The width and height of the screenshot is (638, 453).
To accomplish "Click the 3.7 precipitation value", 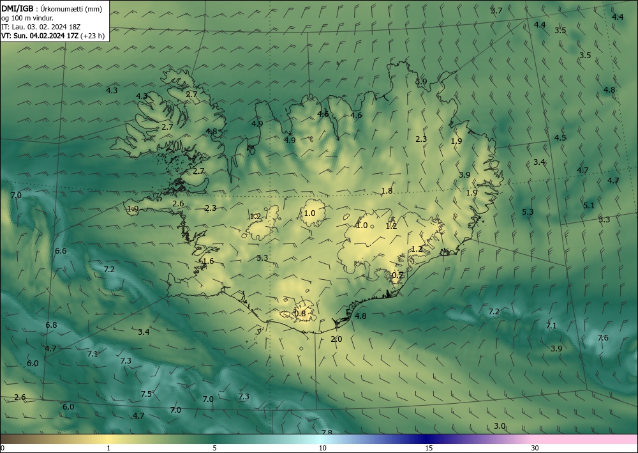I will click(496, 11).
